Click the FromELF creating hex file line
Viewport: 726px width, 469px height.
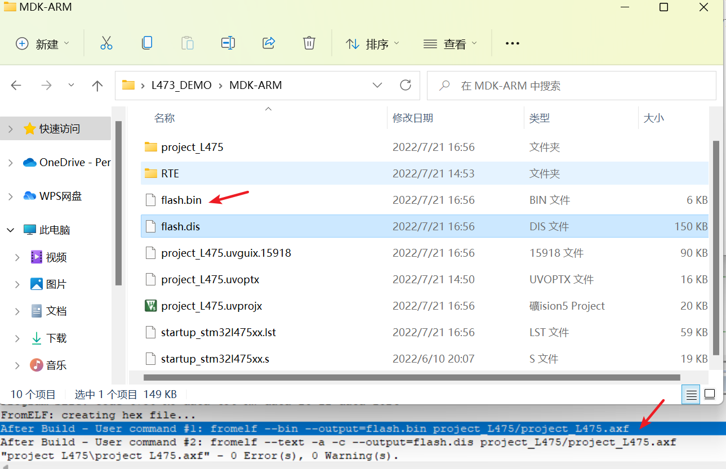pos(98,415)
